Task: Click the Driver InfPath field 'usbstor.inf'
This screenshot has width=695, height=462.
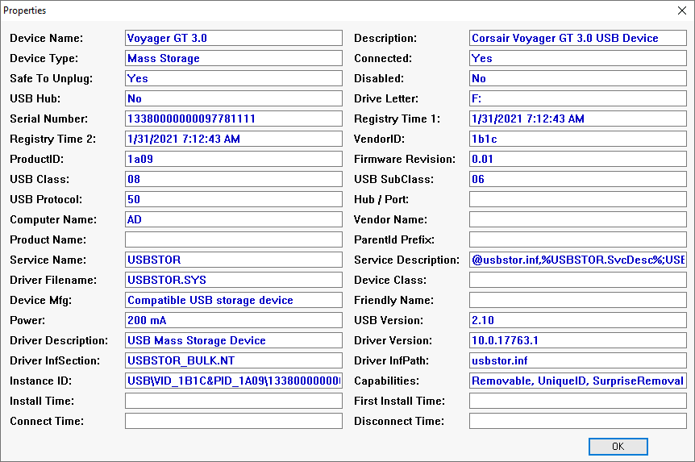Action: (x=578, y=361)
